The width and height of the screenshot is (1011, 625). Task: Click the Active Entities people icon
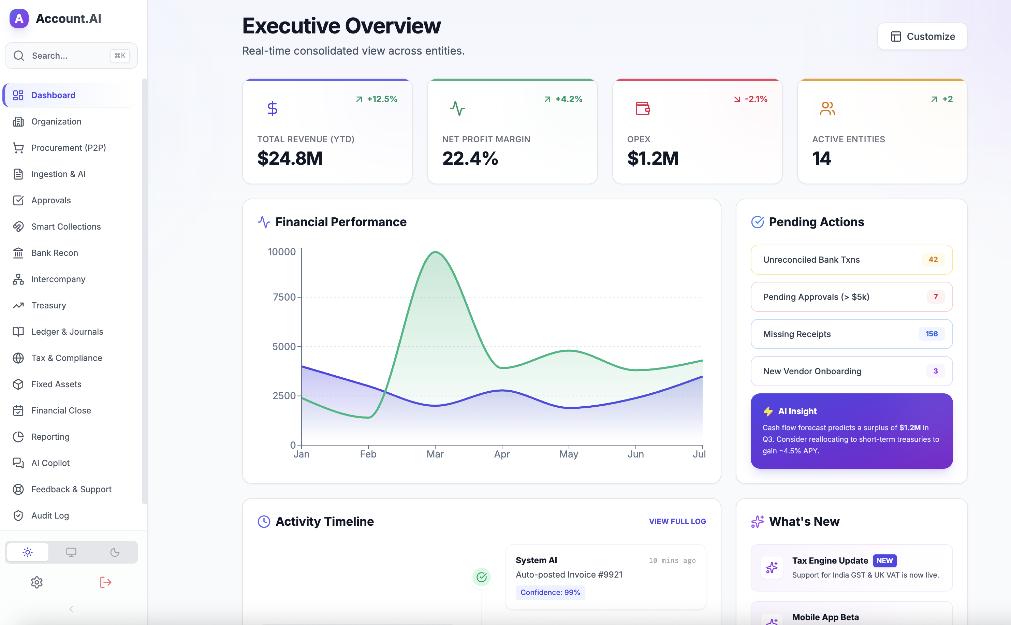pyautogui.click(x=827, y=108)
